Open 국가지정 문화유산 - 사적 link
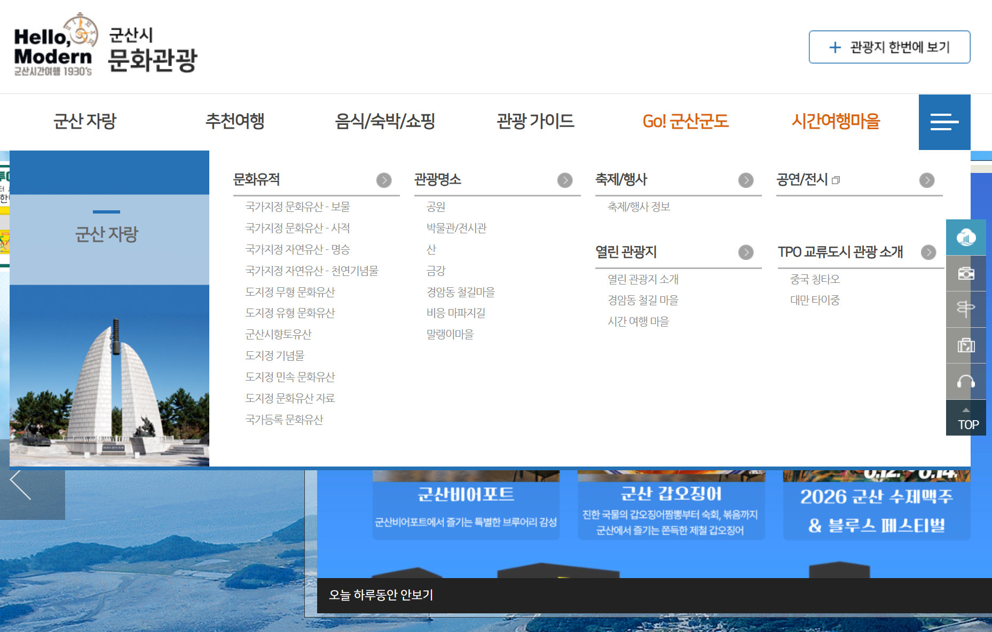The image size is (992, 632). (x=297, y=228)
